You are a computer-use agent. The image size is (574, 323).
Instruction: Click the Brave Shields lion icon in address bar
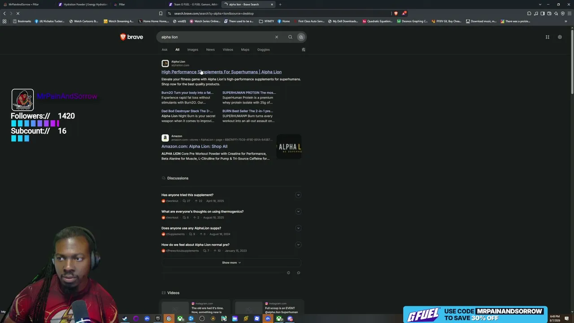point(396,13)
